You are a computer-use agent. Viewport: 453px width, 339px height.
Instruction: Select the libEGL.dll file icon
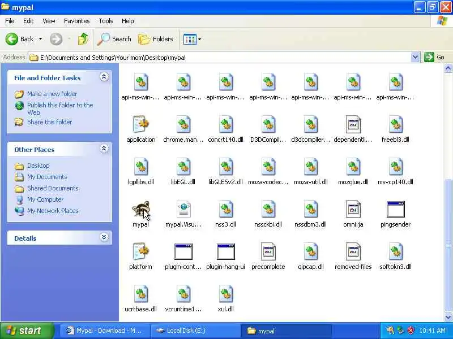183,167
